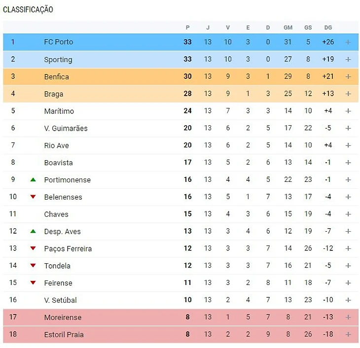Click red down arrow beside Belenenses

[33, 197]
